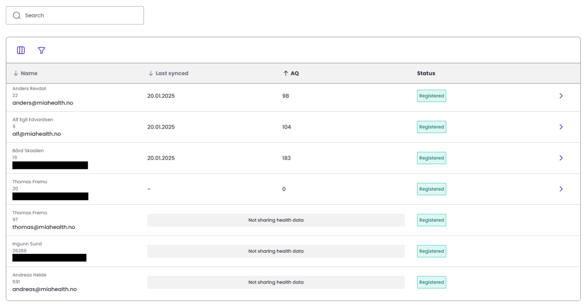
Task: Open chevron for Thomas Fremo with AQ 0
Action: coord(561,189)
